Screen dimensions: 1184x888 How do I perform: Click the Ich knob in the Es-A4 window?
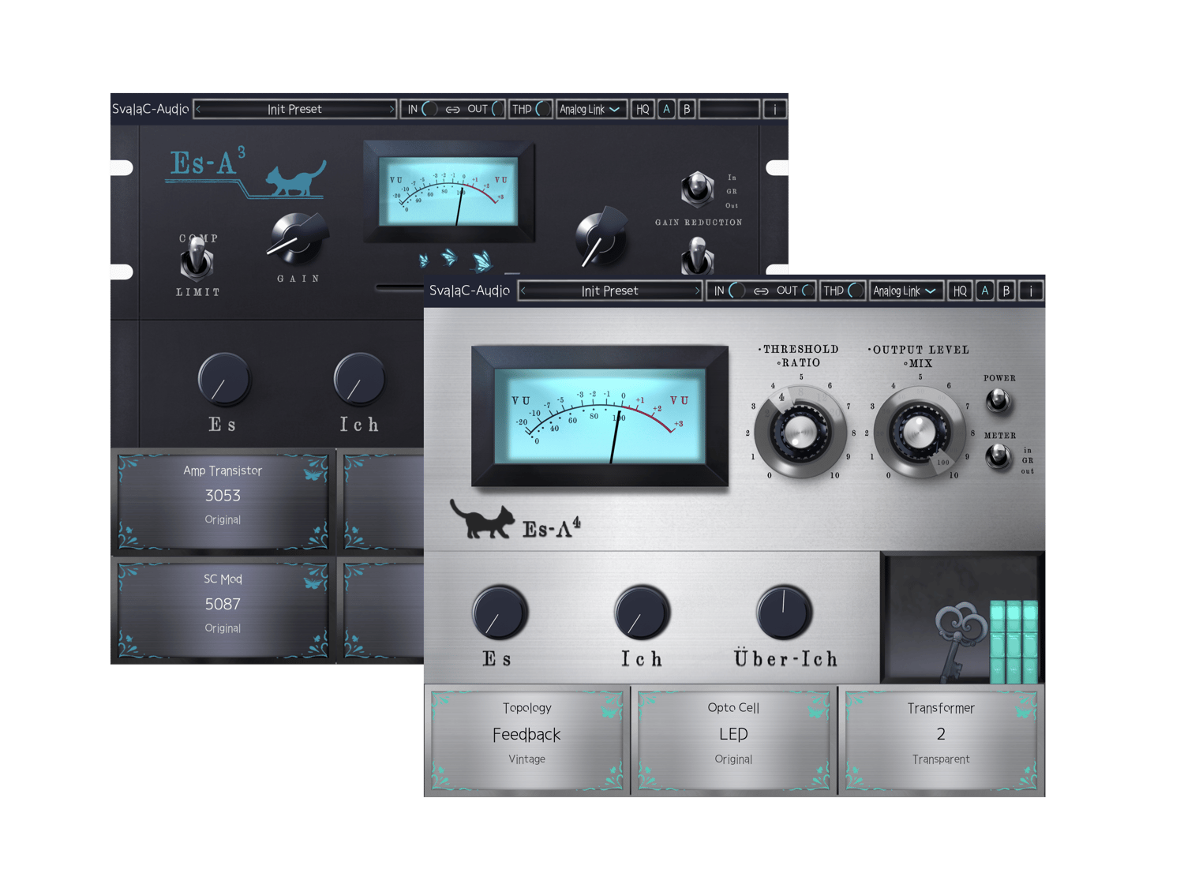[643, 613]
